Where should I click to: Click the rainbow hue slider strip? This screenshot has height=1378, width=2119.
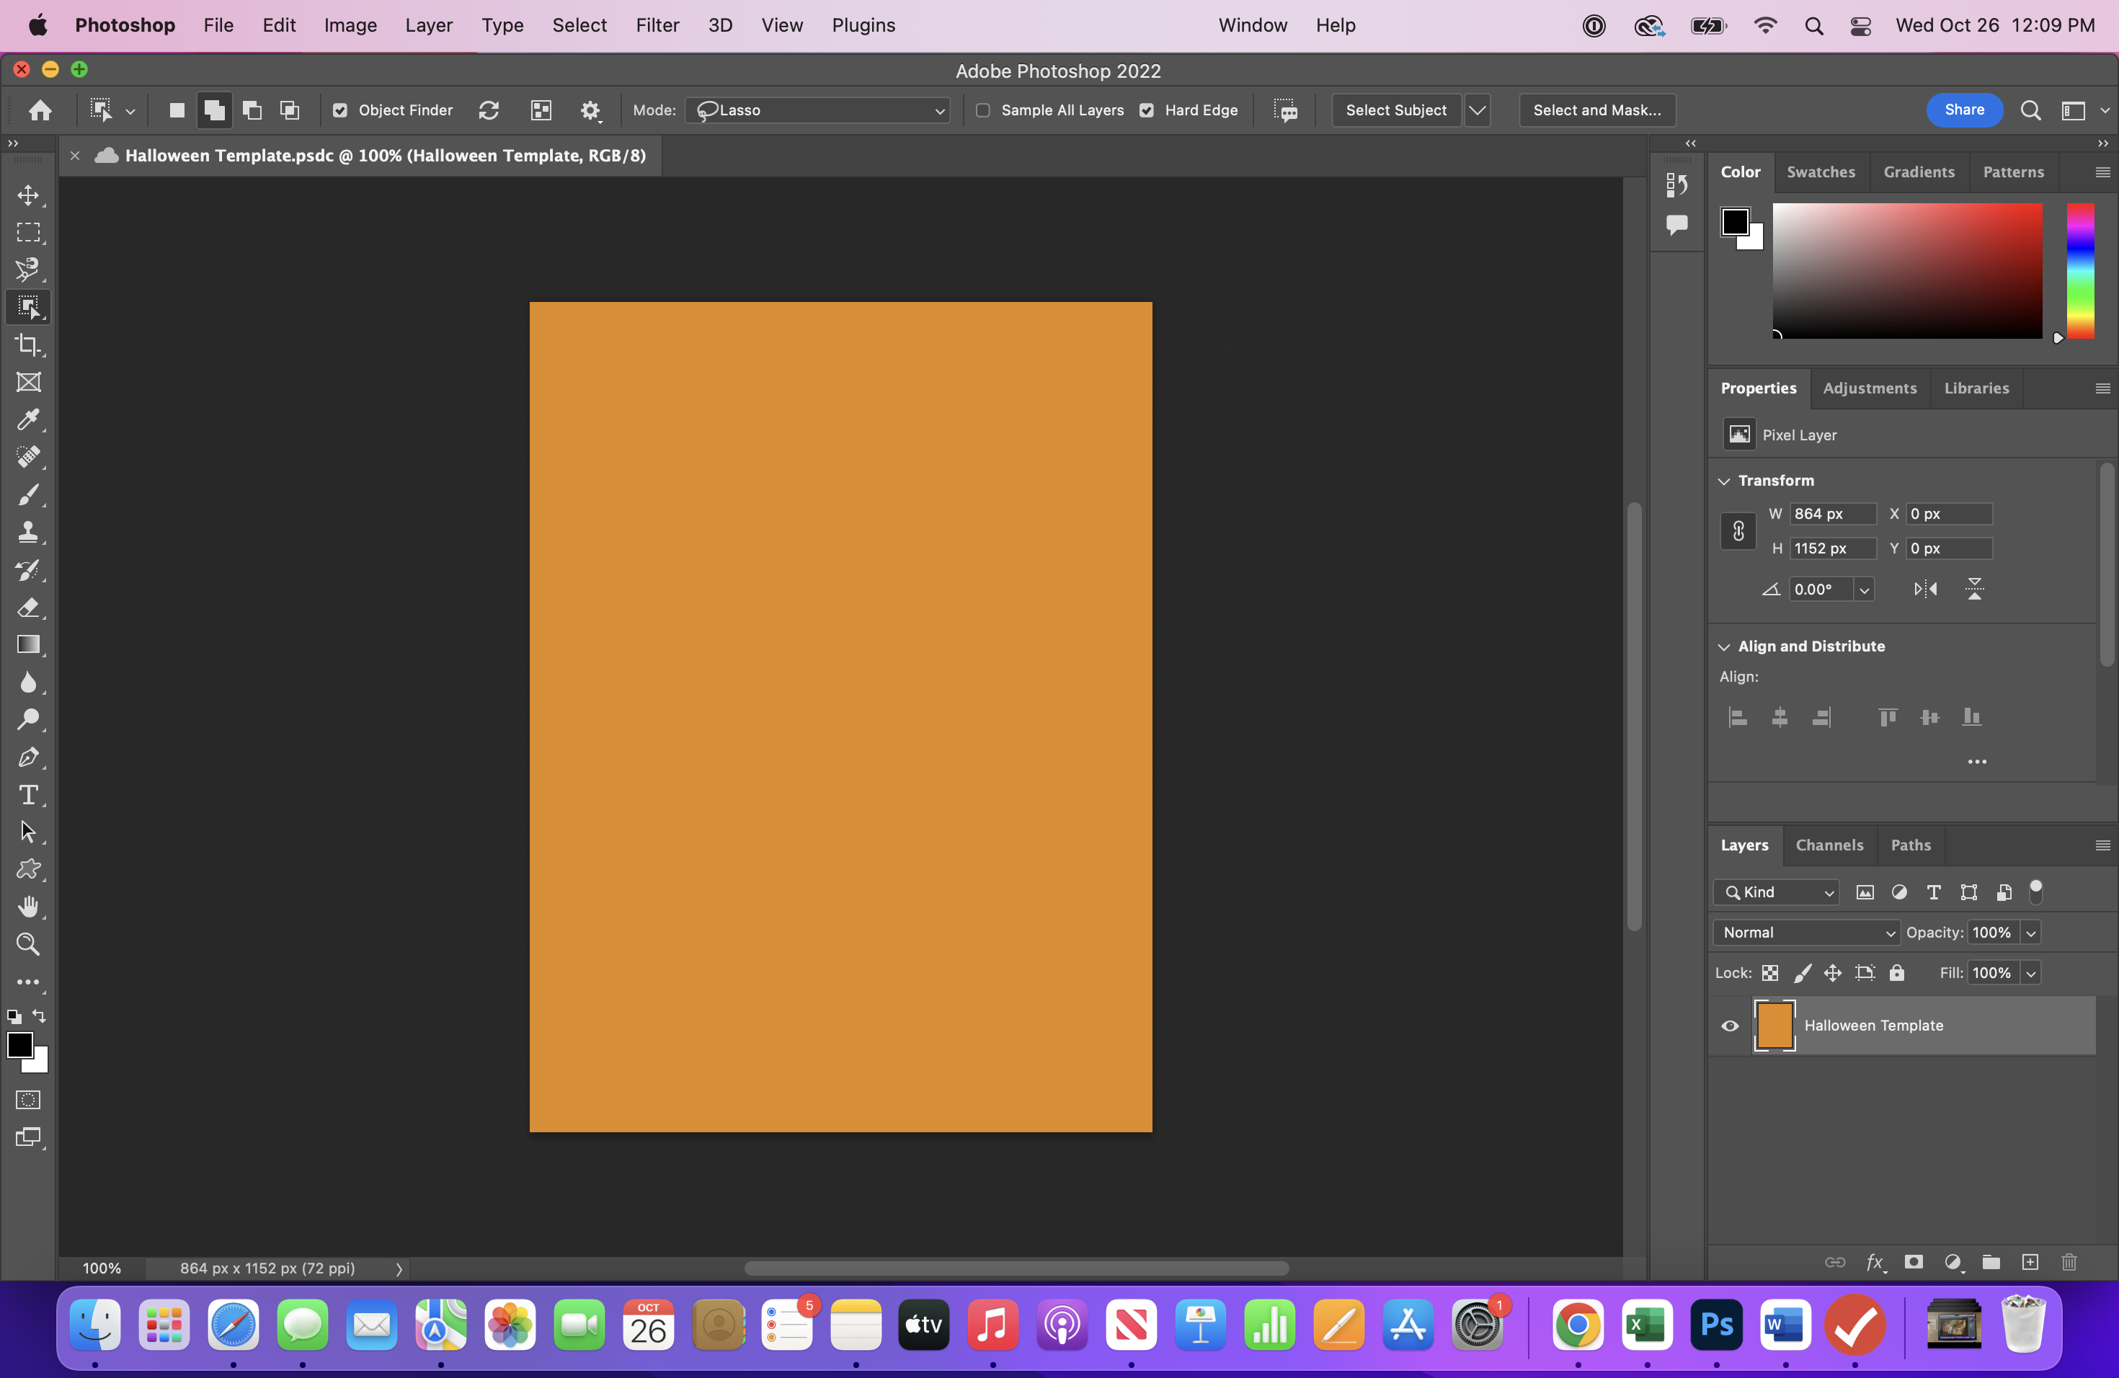2081,270
